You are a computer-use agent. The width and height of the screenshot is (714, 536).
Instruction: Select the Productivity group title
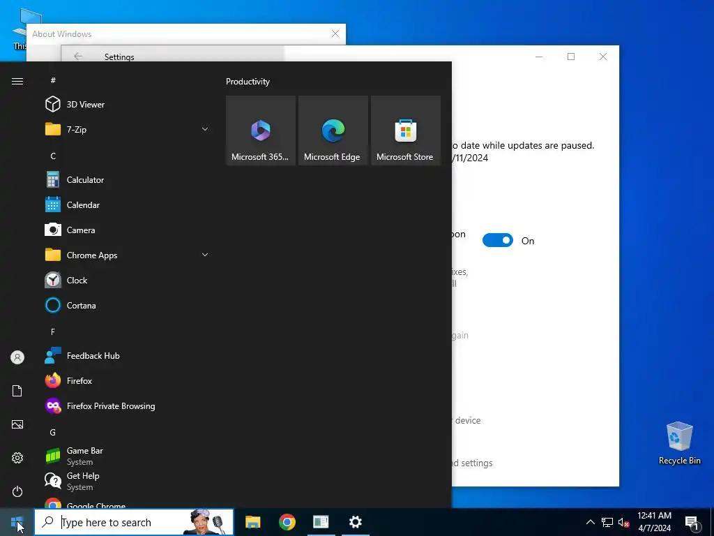coord(248,82)
